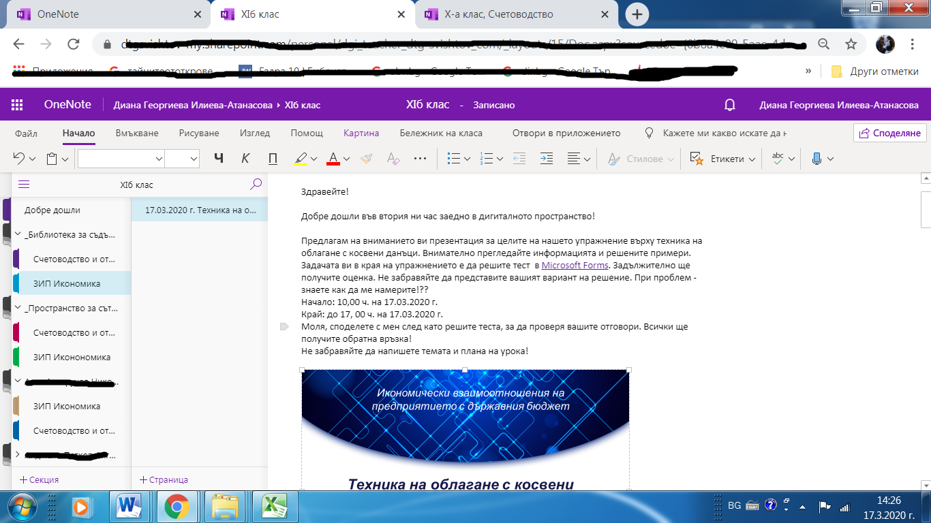The width and height of the screenshot is (931, 523).
Task: Open Word from the Windows taskbar
Action: [x=128, y=507]
